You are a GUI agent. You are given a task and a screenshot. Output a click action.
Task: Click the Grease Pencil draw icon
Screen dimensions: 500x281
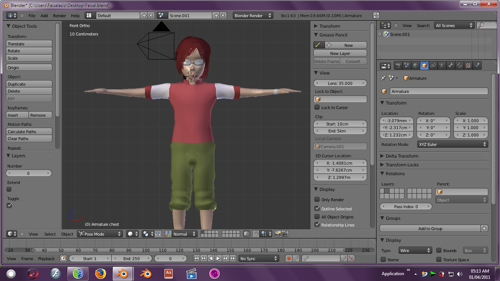pos(318,45)
